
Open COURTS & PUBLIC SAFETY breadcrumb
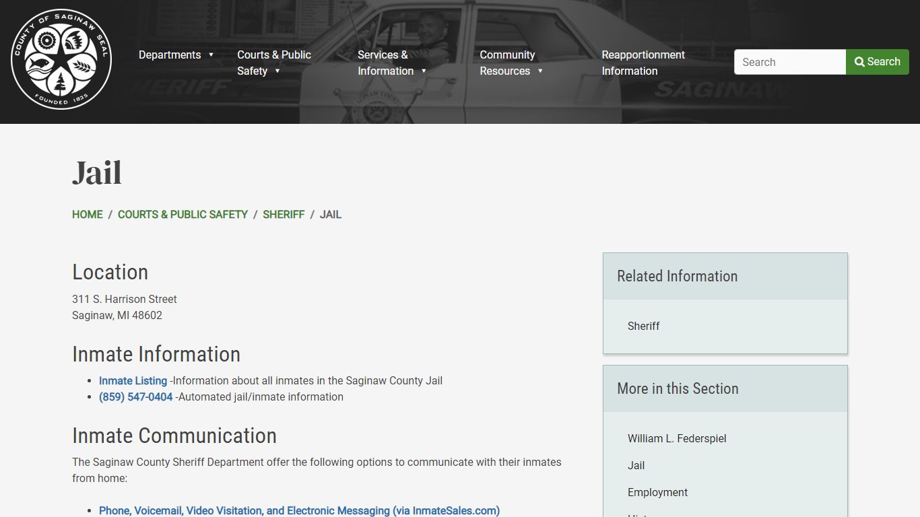click(x=183, y=214)
